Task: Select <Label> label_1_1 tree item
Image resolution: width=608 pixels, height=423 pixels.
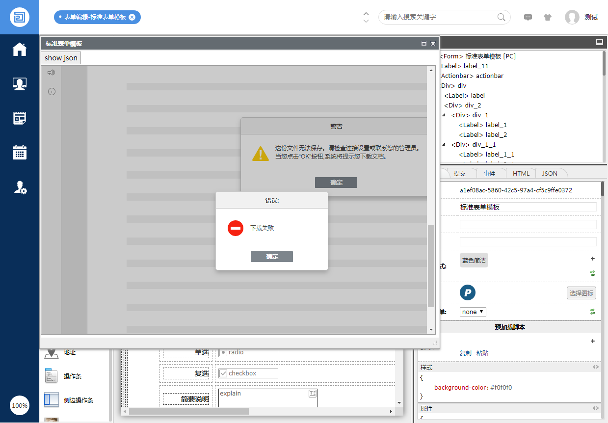Action: pyautogui.click(x=487, y=155)
